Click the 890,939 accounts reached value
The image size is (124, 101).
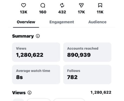point(79,55)
